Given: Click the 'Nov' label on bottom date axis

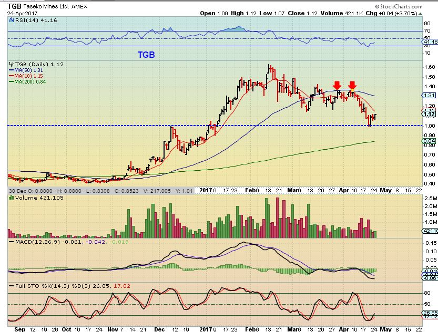Looking at the screenshot, I should coord(113,329).
